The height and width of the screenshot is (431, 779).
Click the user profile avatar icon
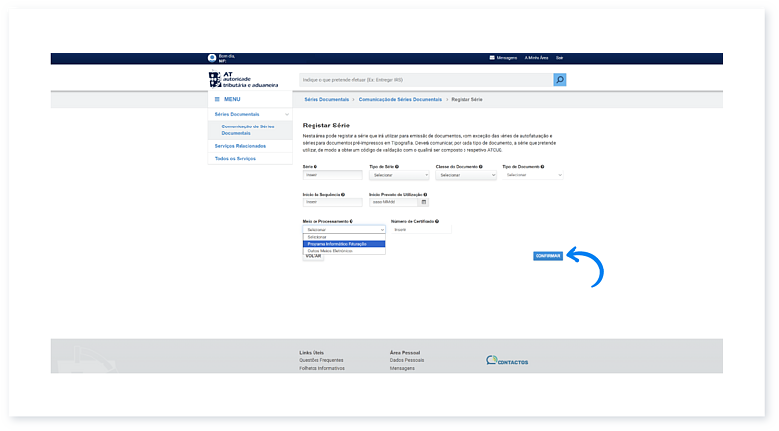pos(212,58)
